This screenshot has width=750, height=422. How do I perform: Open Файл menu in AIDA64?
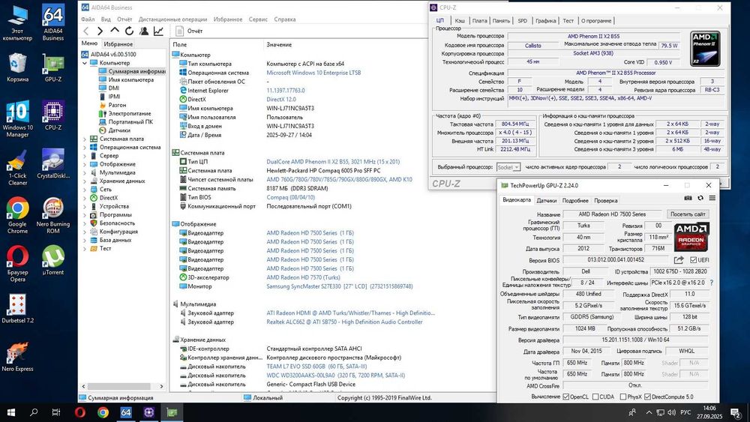pos(88,19)
